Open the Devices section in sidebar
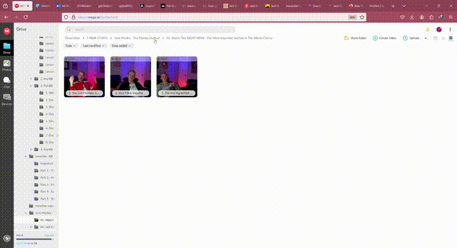Screen dimensions: 457x248 [x=7, y=99]
